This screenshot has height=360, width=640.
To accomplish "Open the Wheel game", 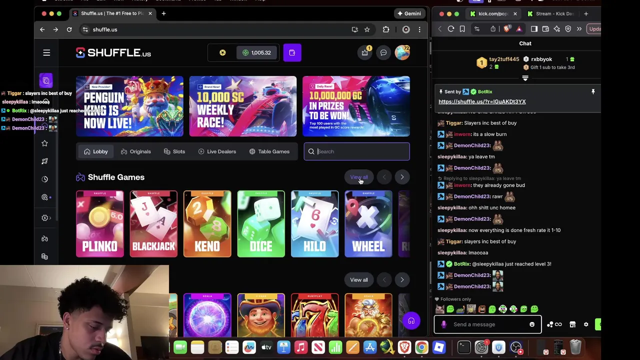I will [368, 224].
